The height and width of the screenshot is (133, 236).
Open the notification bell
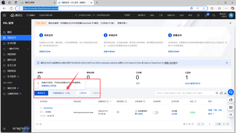pos(206,15)
